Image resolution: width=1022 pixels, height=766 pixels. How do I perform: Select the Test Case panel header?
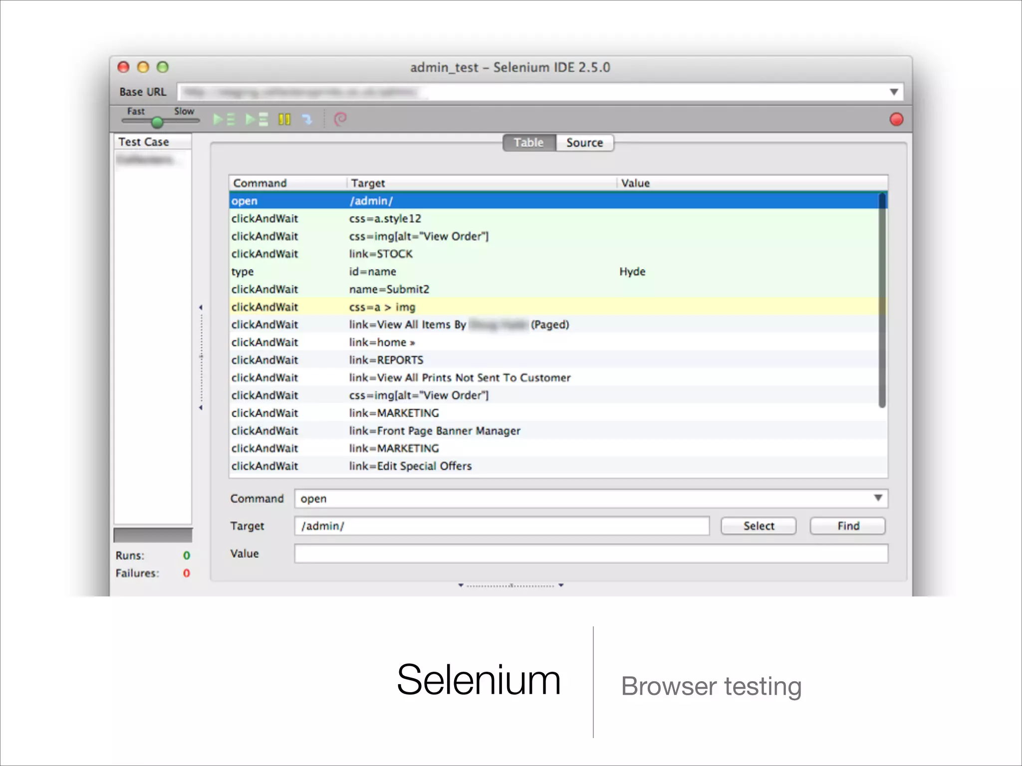point(153,142)
